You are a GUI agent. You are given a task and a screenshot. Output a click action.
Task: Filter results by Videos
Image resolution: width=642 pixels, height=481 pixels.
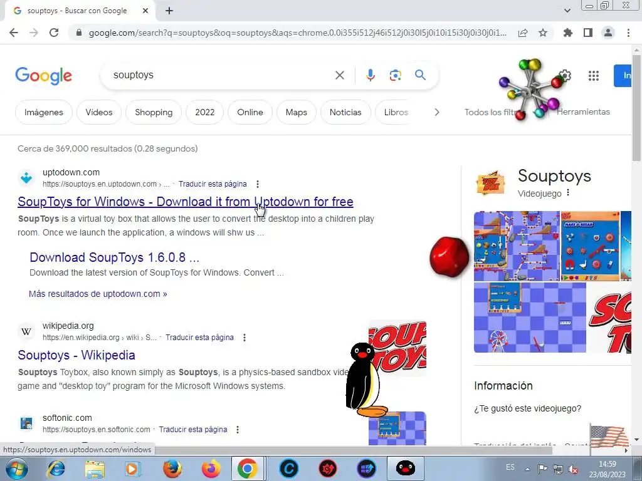click(98, 112)
